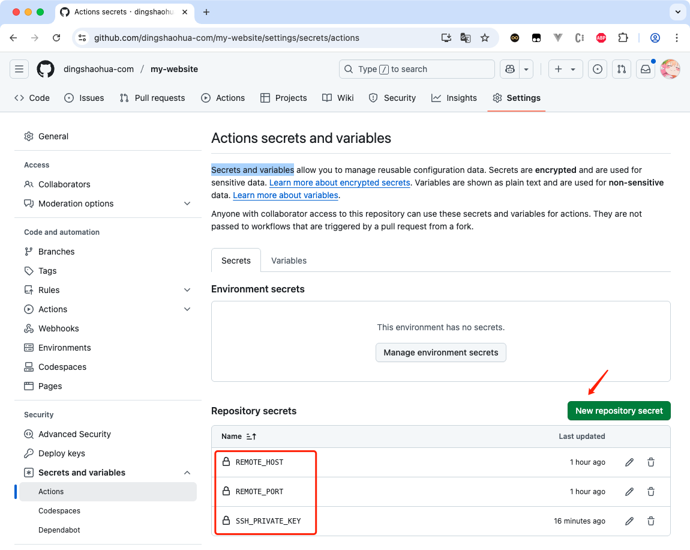Collapse Secrets and variables section

click(187, 473)
